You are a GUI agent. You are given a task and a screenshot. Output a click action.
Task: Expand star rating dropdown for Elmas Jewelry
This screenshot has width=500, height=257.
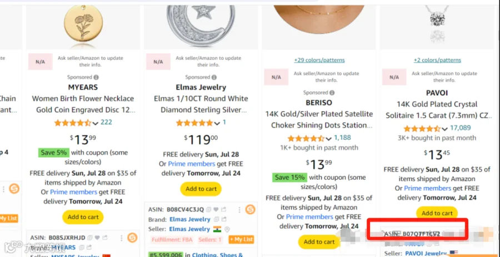click(217, 123)
